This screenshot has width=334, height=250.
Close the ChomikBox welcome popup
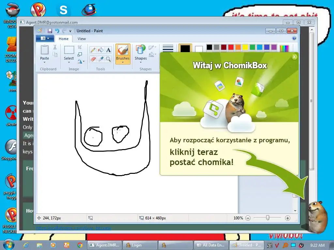pos(294,57)
